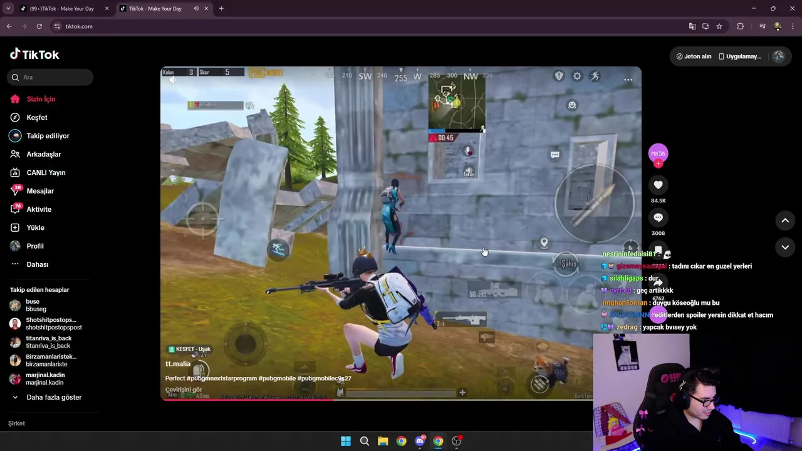Screen dimensions: 802x451
Task: Click the install app icon in address bar
Action: click(706, 26)
